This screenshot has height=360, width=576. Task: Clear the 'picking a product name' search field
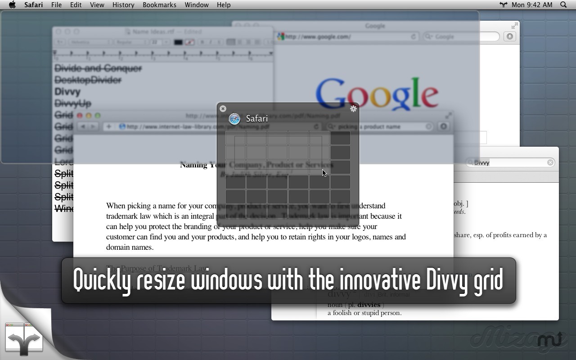428,126
